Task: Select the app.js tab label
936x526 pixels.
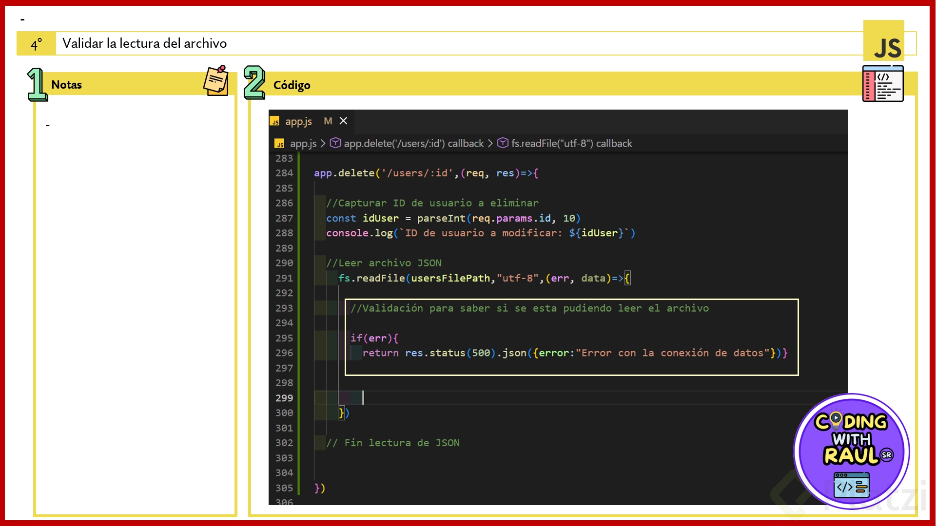Action: (298, 121)
